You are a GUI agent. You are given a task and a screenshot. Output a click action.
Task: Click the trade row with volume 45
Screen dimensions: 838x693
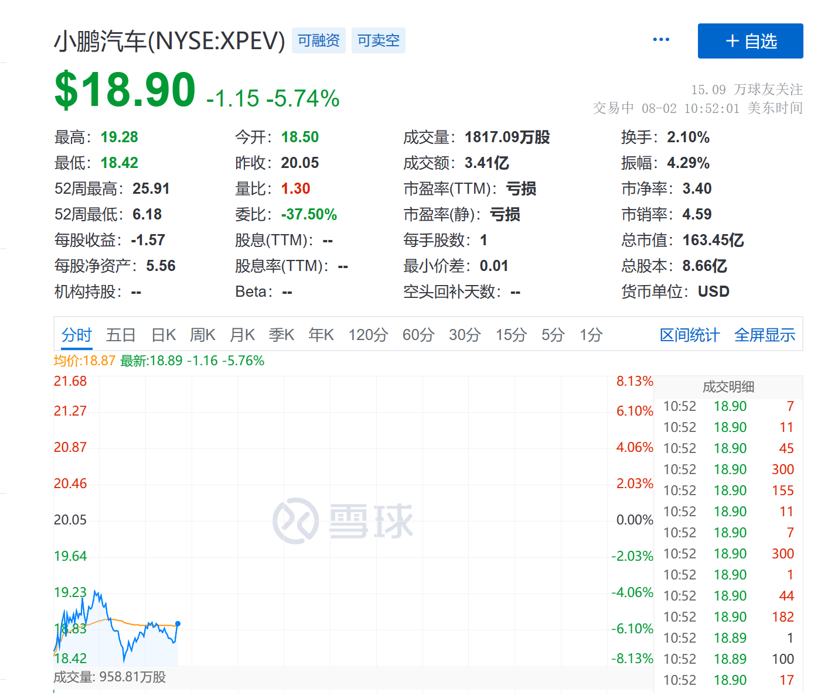[x=728, y=448]
